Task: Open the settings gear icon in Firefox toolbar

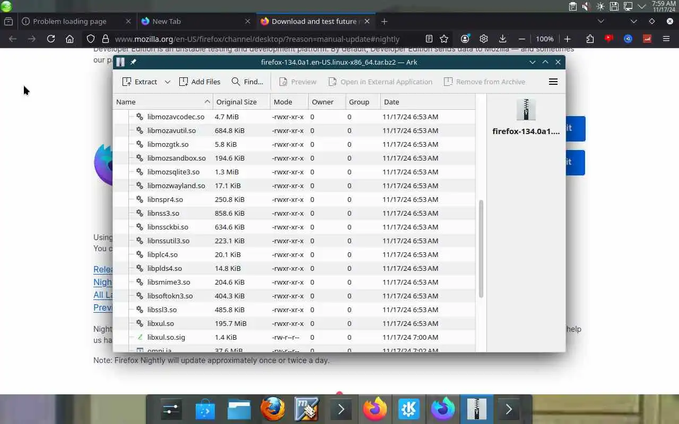Action: point(484,39)
